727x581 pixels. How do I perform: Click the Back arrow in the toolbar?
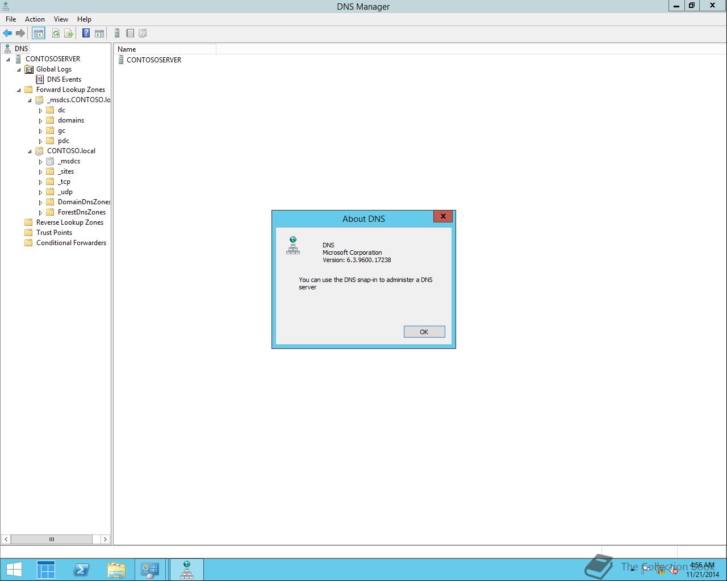(7, 33)
